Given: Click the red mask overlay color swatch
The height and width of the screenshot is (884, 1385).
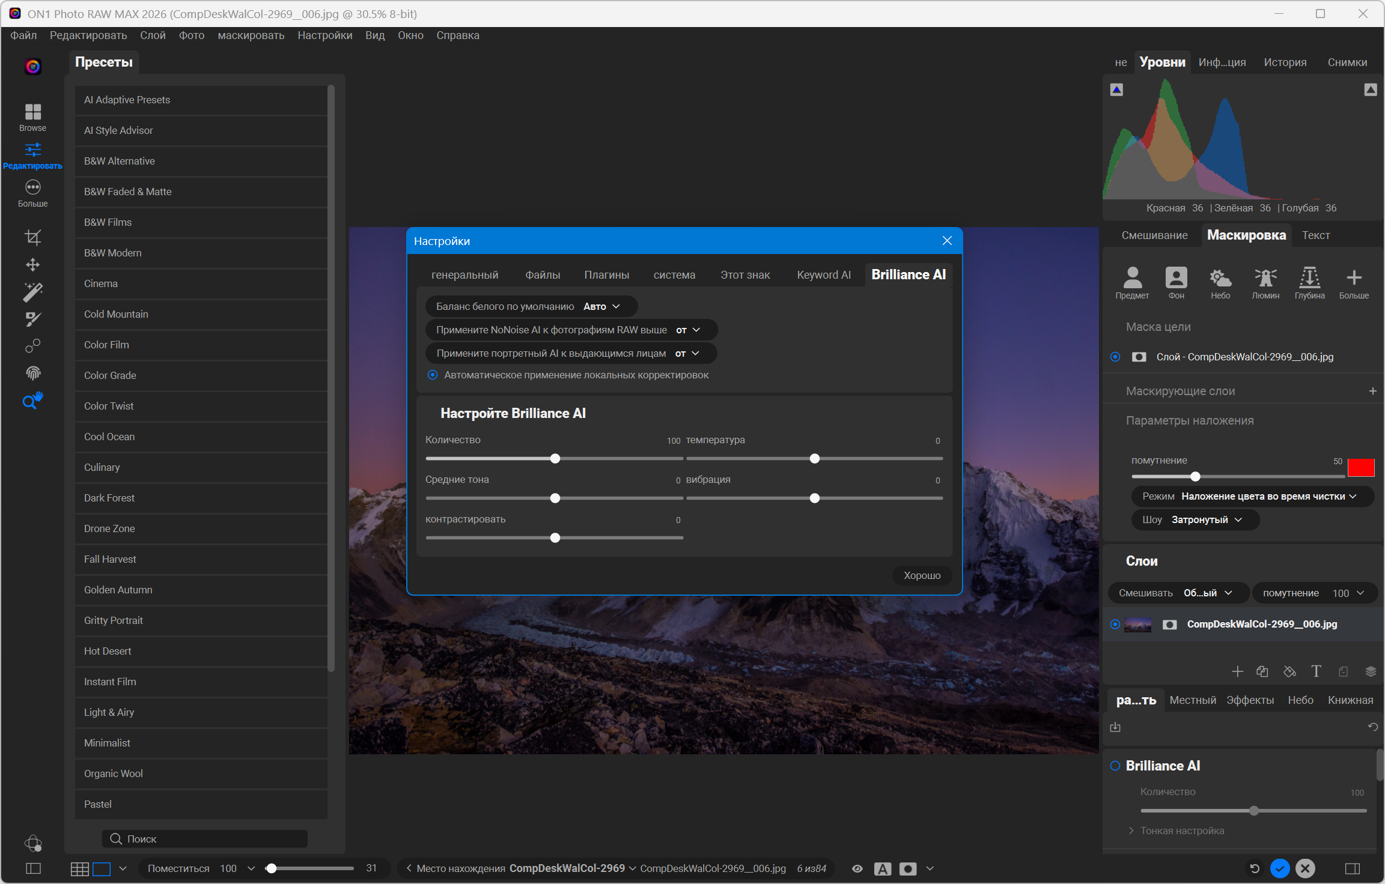Looking at the screenshot, I should (x=1360, y=467).
